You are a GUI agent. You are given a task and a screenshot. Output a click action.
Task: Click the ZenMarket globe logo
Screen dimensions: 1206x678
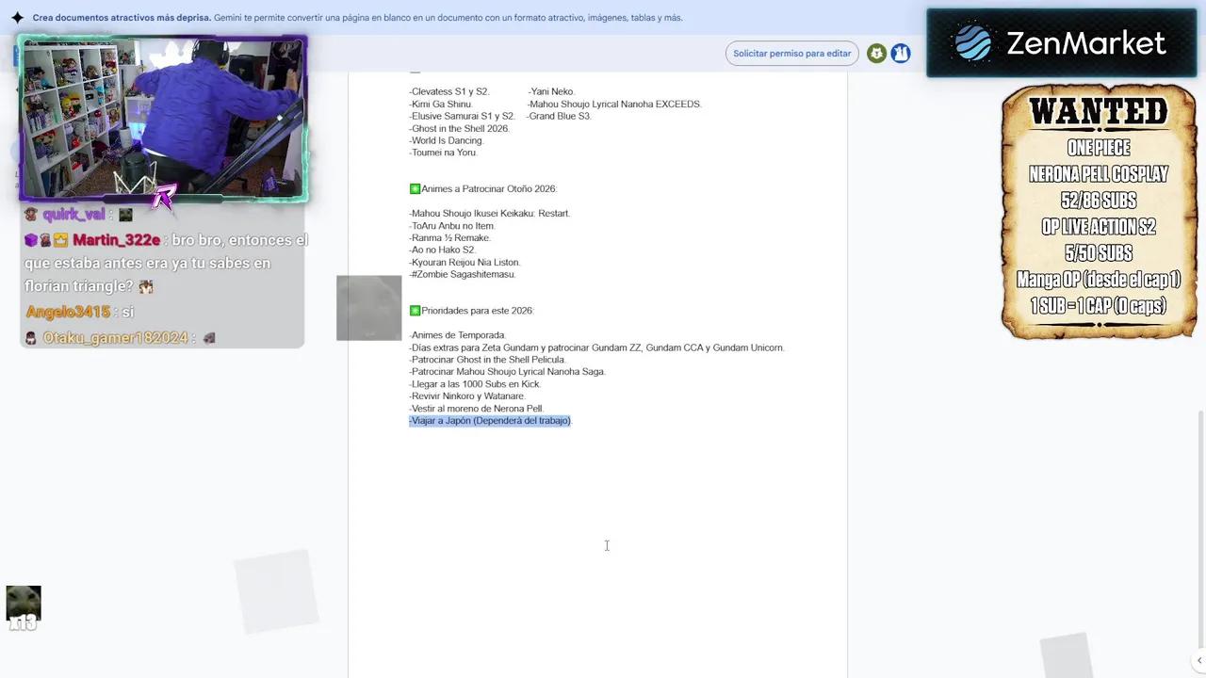973,43
